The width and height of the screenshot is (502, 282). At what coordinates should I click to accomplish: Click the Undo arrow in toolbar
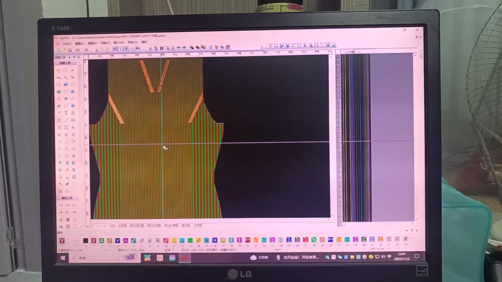tap(77, 50)
